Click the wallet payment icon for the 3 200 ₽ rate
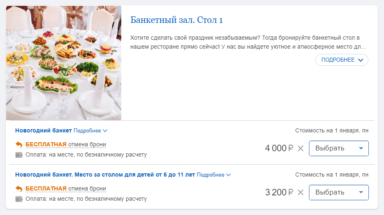 [19, 199]
